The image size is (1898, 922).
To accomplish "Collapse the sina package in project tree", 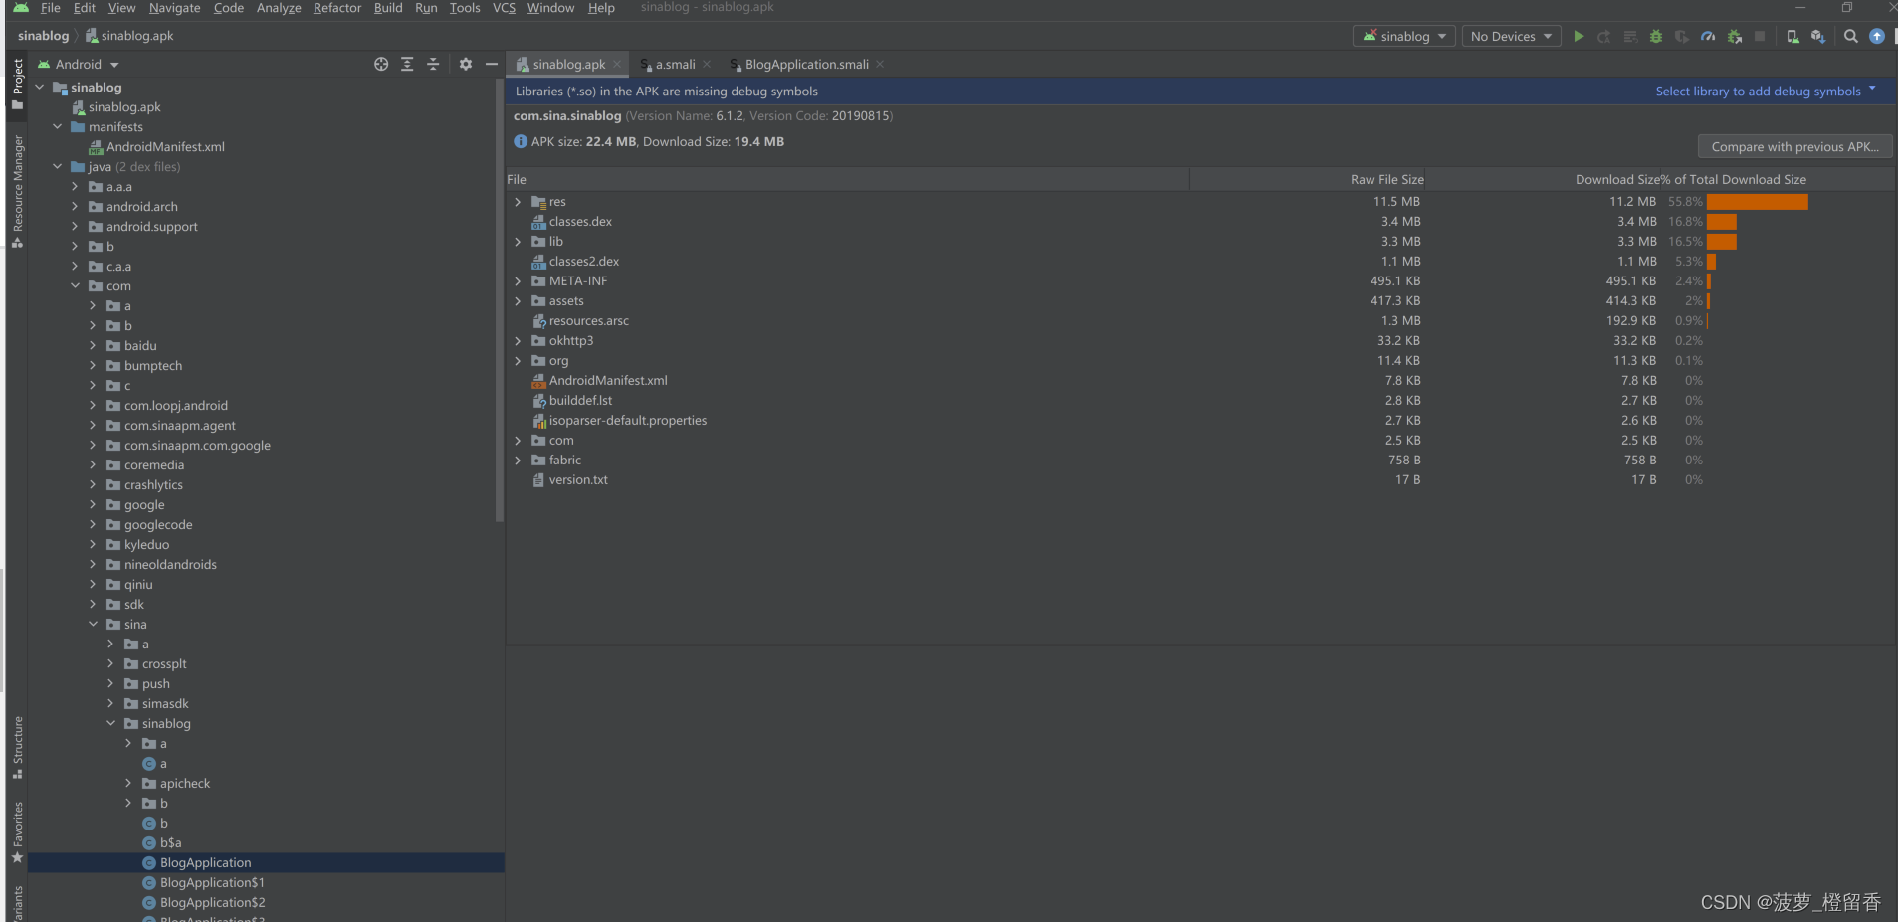I will (x=93, y=625).
